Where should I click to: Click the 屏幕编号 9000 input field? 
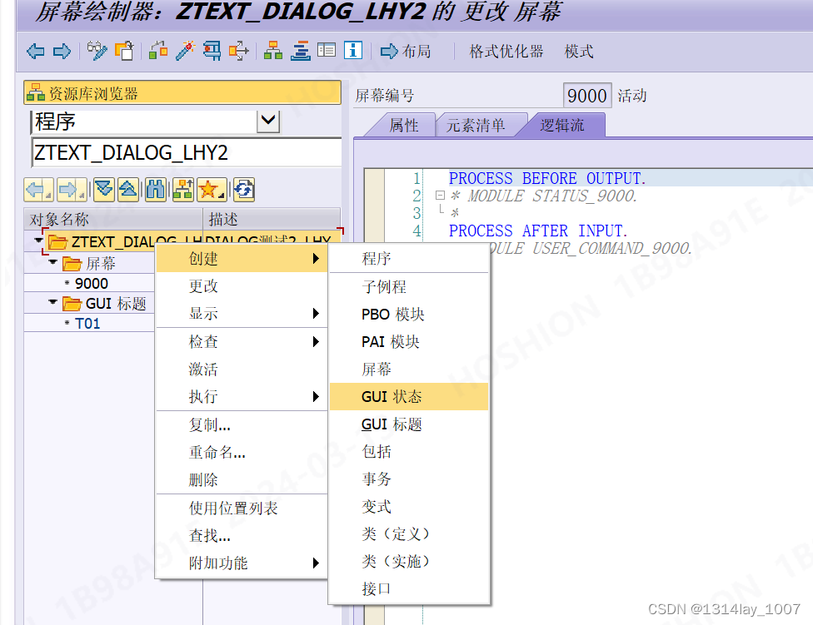[x=586, y=95]
